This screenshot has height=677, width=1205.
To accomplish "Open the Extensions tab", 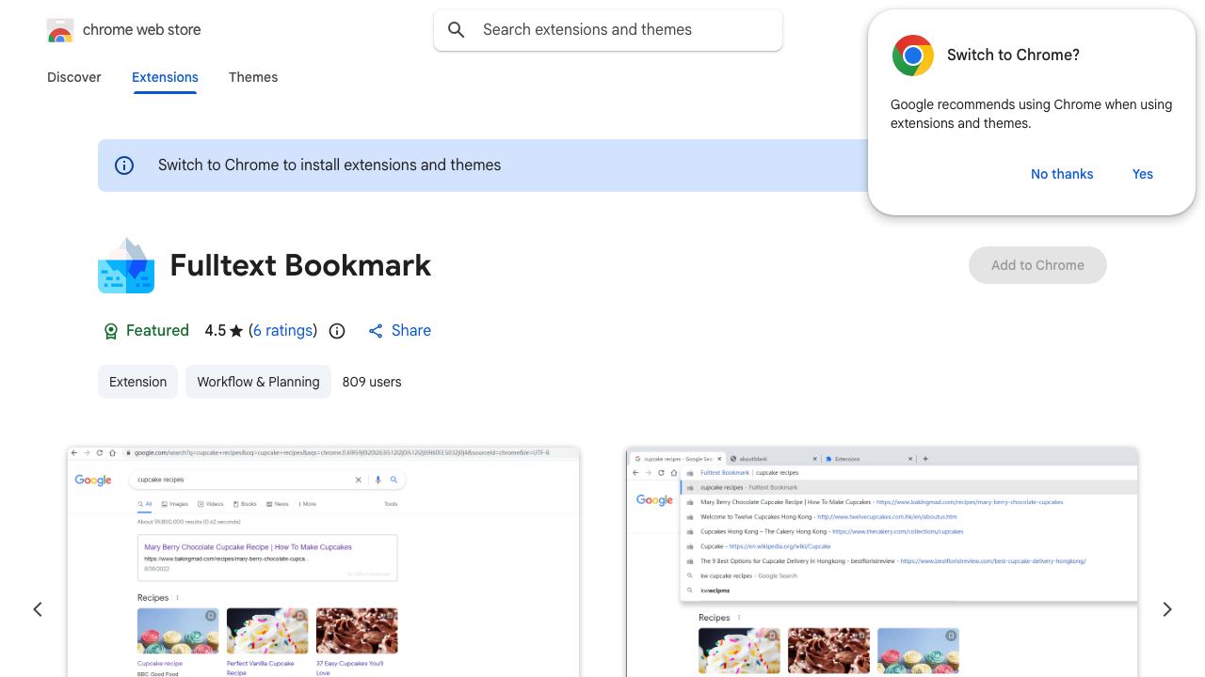I will pos(165,77).
